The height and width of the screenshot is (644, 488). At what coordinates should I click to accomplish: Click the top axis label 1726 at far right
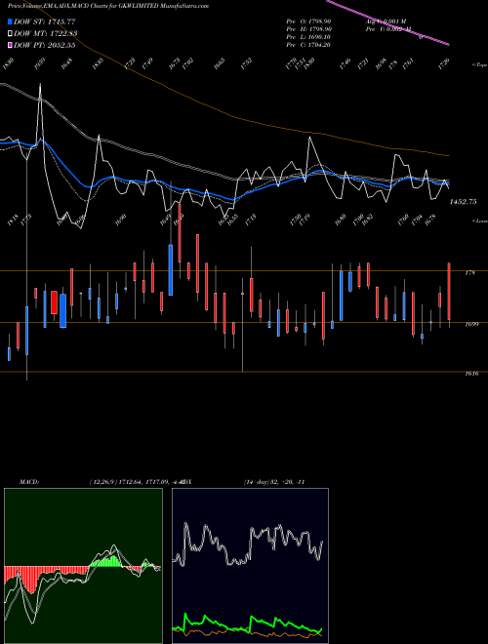pos(444,64)
